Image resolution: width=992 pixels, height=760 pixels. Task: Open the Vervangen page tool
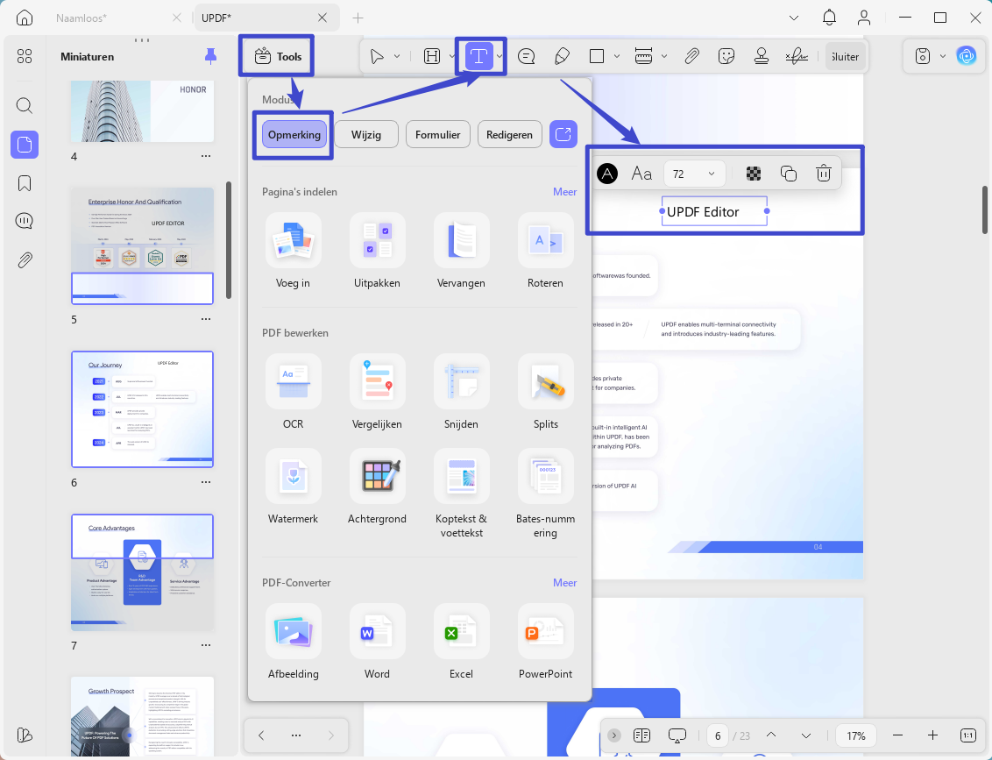[461, 252]
